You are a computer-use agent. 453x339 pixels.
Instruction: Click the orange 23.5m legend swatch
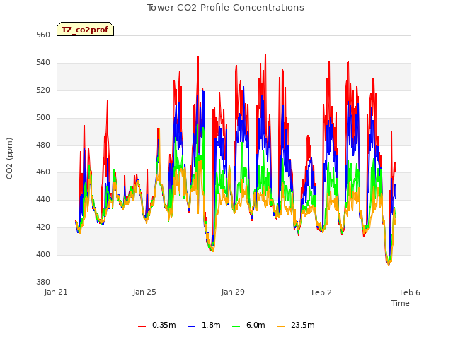280,326
